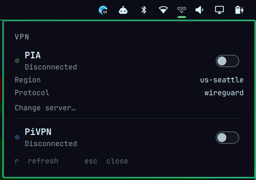Open the volume speaker tray icon
The width and height of the screenshot is (256, 180).
pyautogui.click(x=199, y=10)
